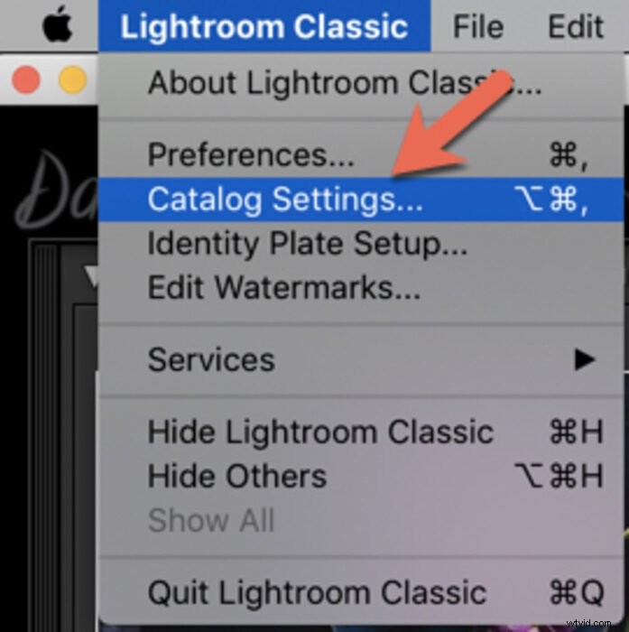This screenshot has height=632, width=629.
Task: Open the Lightroom Classic menu
Action: [264, 26]
